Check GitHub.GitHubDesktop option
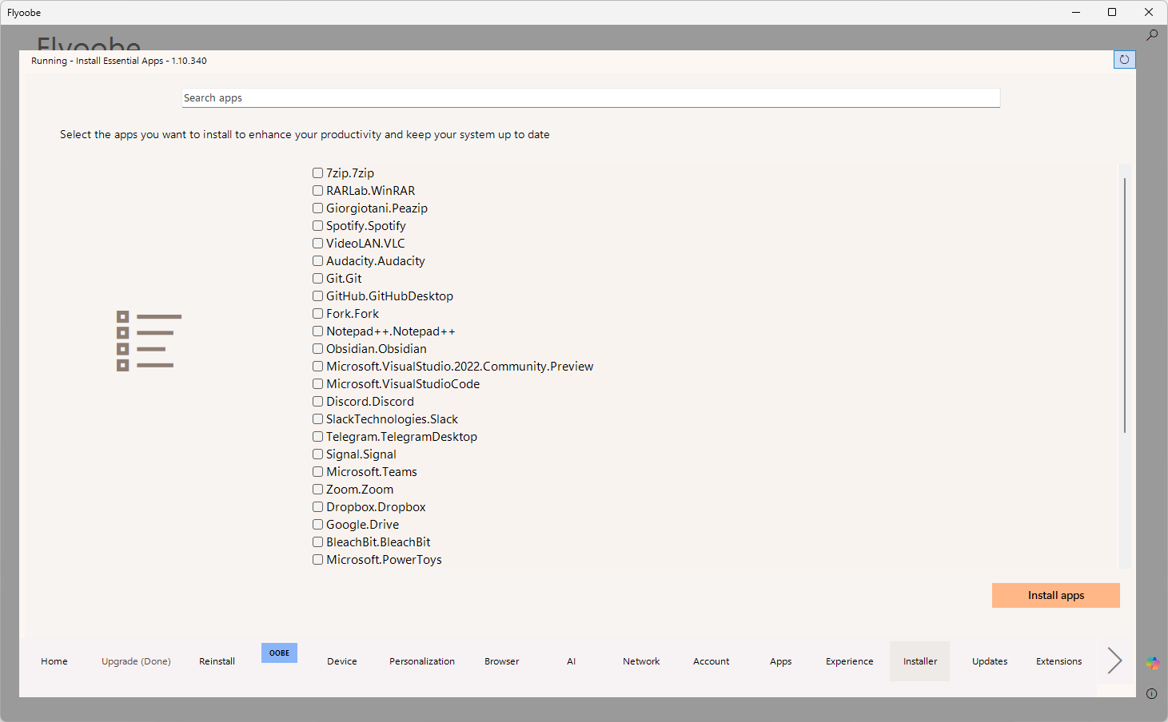1168x722 pixels. point(317,296)
